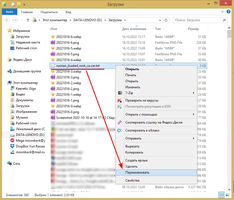
Task: Choose Изменить in context menu
Action: click(x=156, y=87)
